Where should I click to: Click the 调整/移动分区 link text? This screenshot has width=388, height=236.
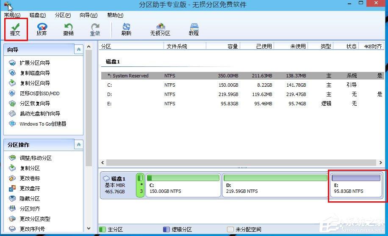(36, 158)
